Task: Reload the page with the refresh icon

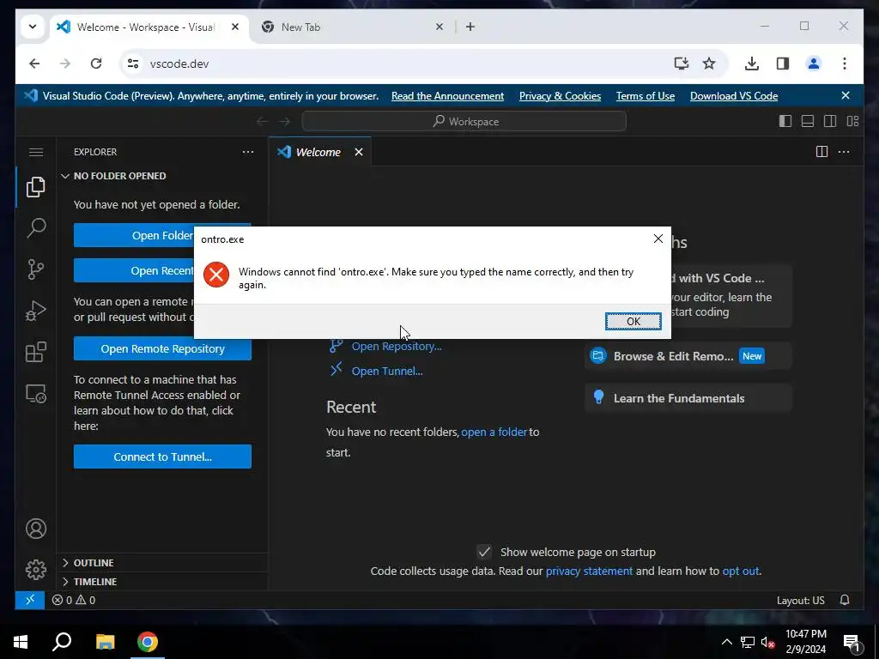Action: (96, 63)
